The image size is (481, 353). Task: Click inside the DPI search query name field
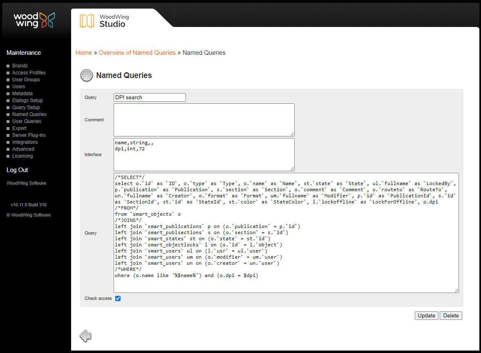pos(149,97)
